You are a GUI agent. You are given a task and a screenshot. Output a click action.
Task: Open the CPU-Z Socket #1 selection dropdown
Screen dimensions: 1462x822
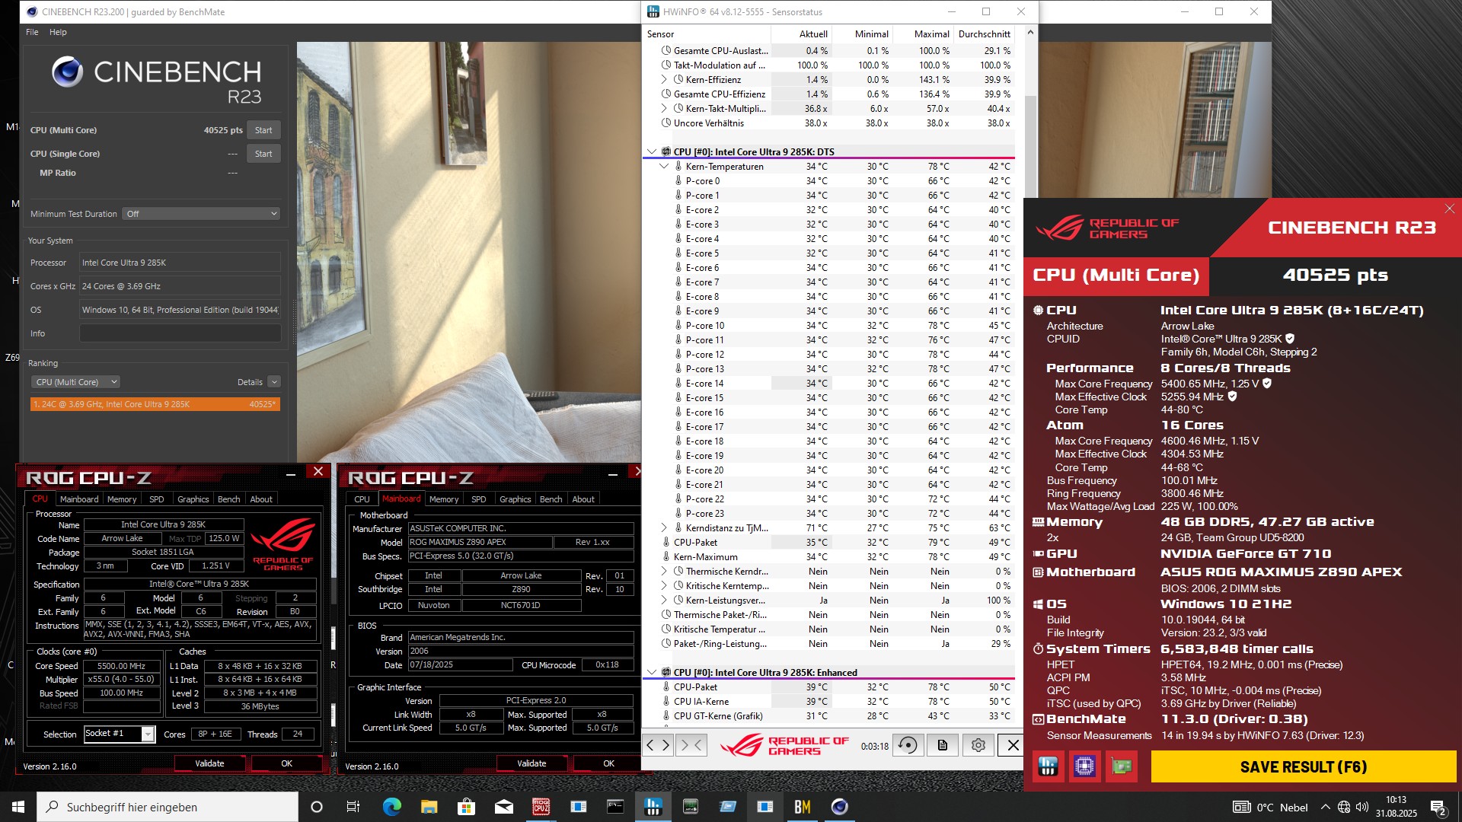coord(148,734)
